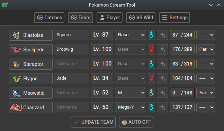Click Scolipede's Lv. 100 level field
Viewport: 224px width, 131px height.
pyautogui.click(x=102, y=49)
